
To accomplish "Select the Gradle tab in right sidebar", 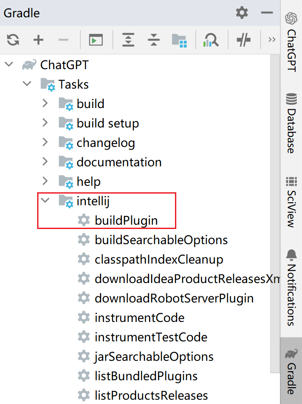I will pyautogui.click(x=291, y=371).
